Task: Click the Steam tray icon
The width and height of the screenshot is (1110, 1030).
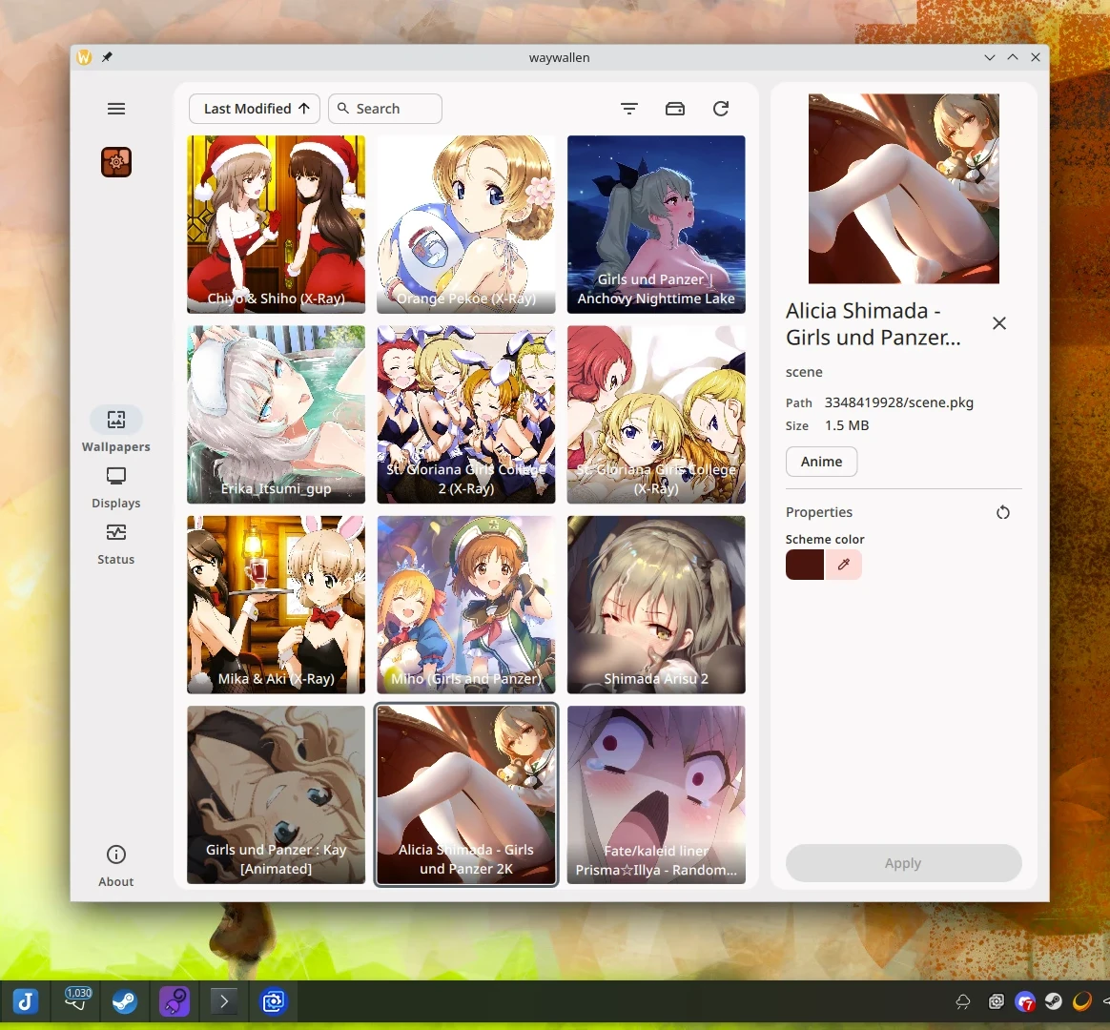Action: click(x=1054, y=1001)
